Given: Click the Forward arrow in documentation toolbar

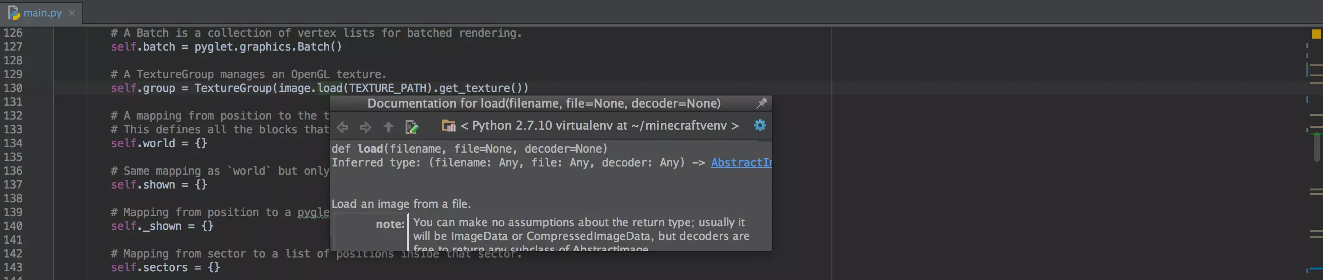Looking at the screenshot, I should coord(366,127).
